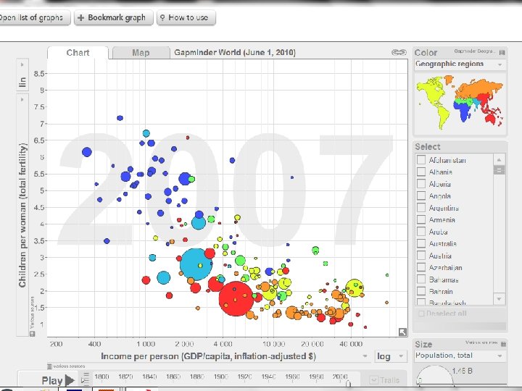Check the Afghanistan checkbox

coord(421,160)
